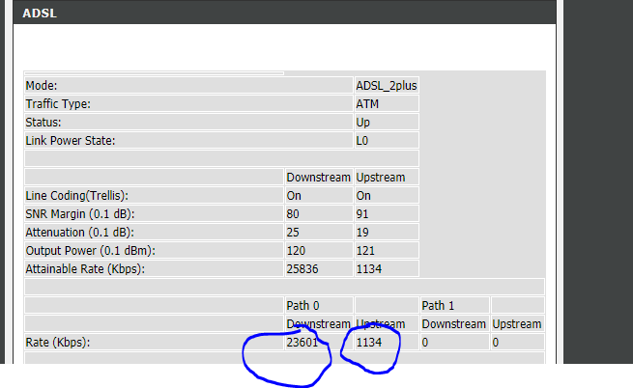The height and width of the screenshot is (388, 633).
Task: Select Attenuation downstream value 25
Action: [x=294, y=232]
